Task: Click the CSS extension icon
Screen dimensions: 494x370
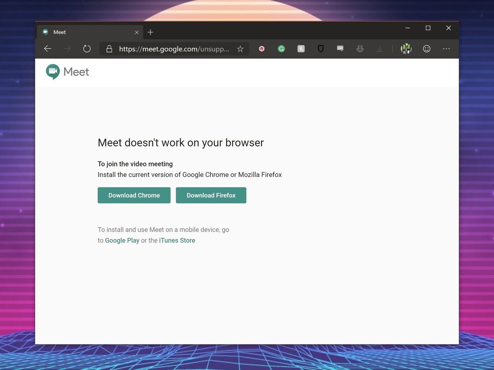Action: [340, 49]
